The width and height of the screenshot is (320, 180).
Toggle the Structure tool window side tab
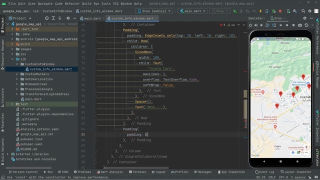click(2, 97)
